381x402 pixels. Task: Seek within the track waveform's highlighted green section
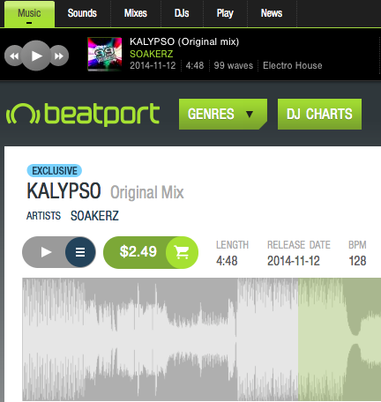pyautogui.click(x=340, y=339)
